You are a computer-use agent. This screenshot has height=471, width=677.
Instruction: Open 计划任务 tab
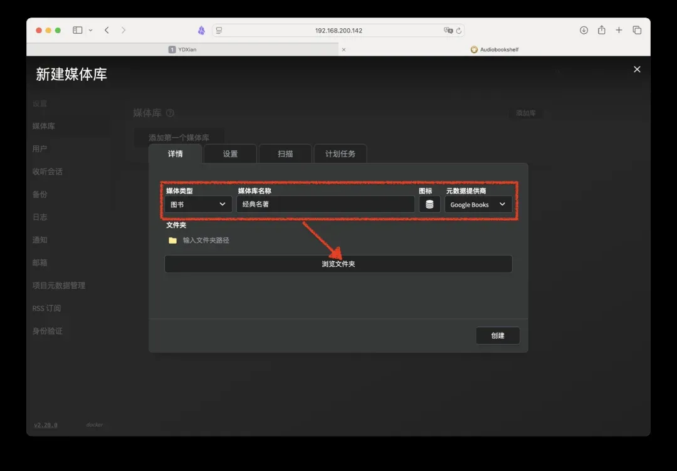click(340, 153)
